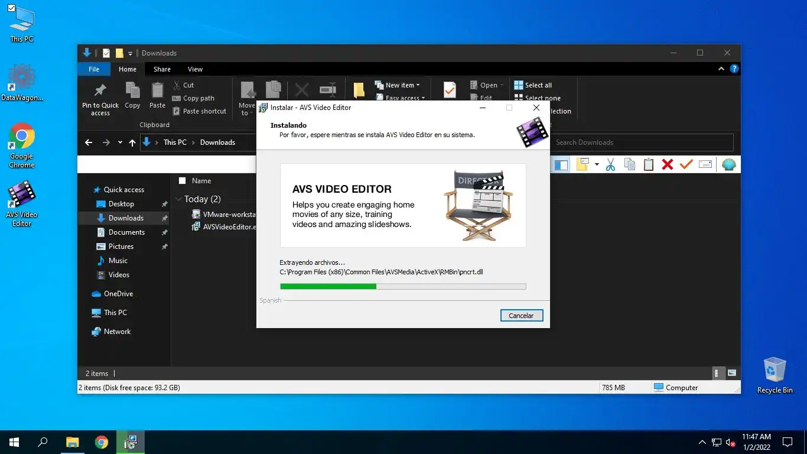Image resolution: width=807 pixels, height=454 pixels.
Task: Open the notification center icon
Action: tap(788, 442)
